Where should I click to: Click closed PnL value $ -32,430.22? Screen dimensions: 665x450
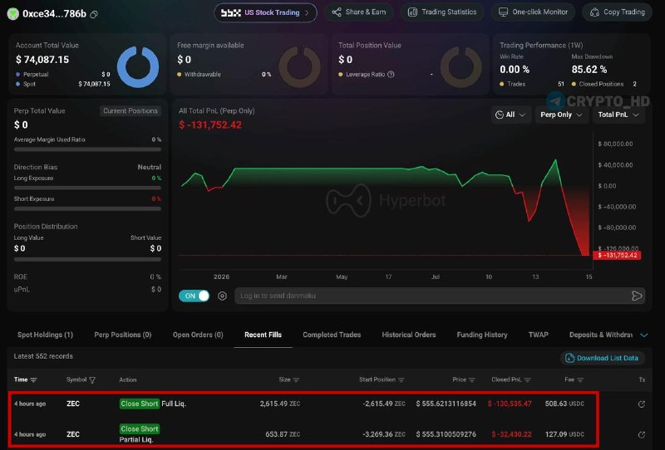pyautogui.click(x=511, y=434)
